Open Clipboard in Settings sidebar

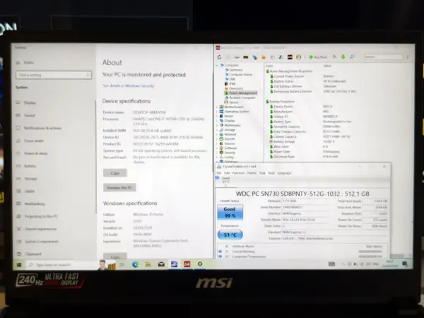pyautogui.click(x=29, y=254)
